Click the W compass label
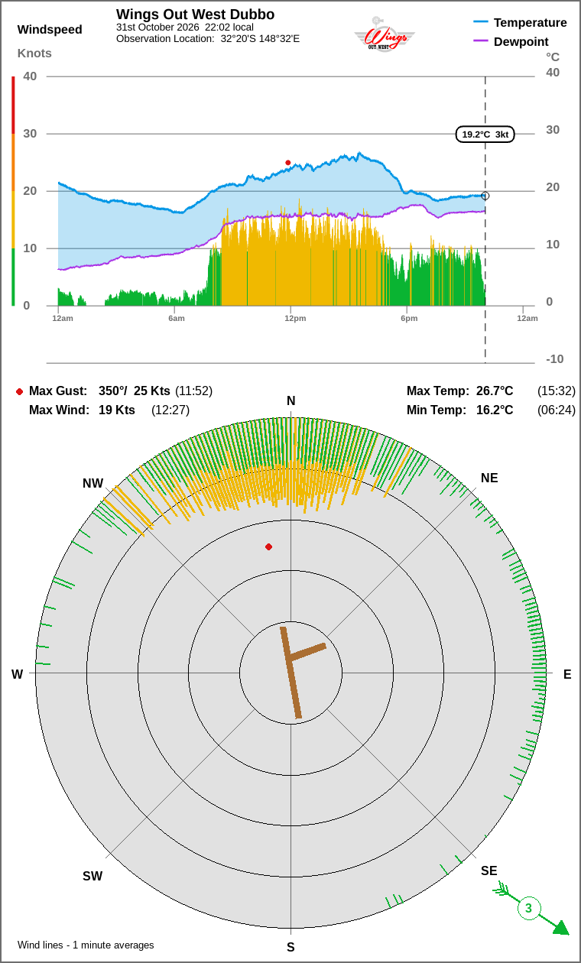The height and width of the screenshot is (963, 581). (17, 674)
